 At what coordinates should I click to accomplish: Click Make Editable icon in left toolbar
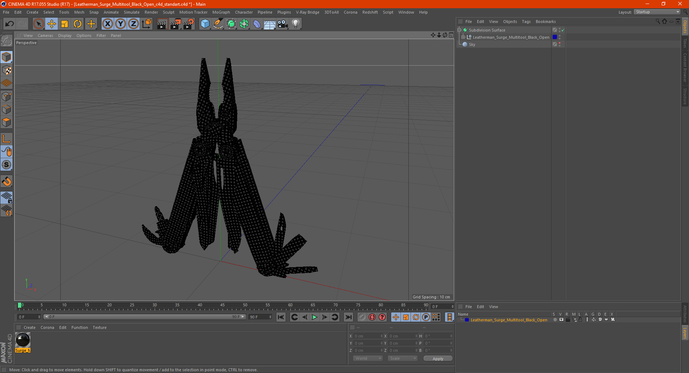point(6,41)
